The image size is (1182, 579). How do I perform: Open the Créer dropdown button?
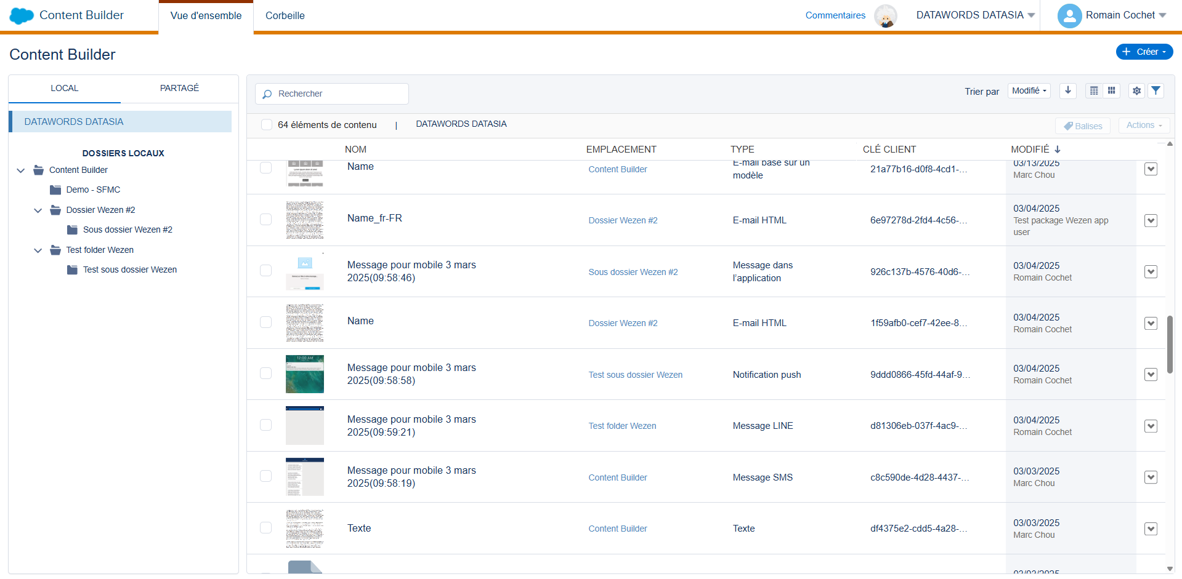click(x=1144, y=52)
